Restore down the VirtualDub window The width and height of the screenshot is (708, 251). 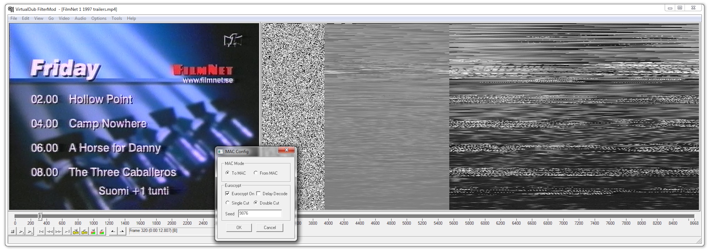680,8
